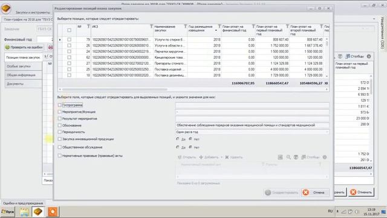Image resolution: width=387 pixels, height=218 pixels.
Task: Tick the select-all checkbox in grid header
Action: pyautogui.click(x=69, y=30)
